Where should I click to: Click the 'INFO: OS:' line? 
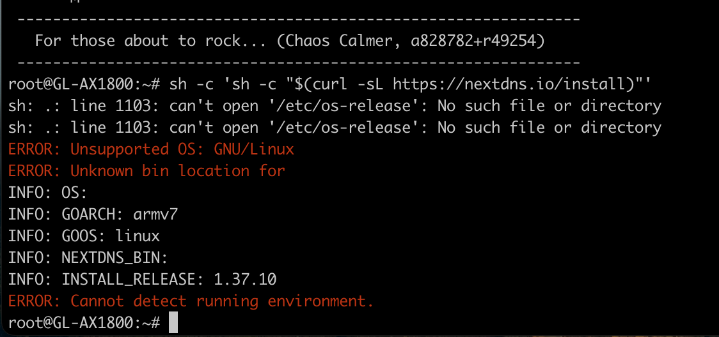[x=48, y=193]
